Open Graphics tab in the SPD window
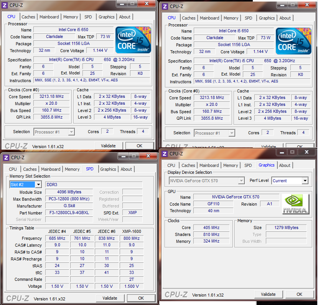 click(x=108, y=169)
